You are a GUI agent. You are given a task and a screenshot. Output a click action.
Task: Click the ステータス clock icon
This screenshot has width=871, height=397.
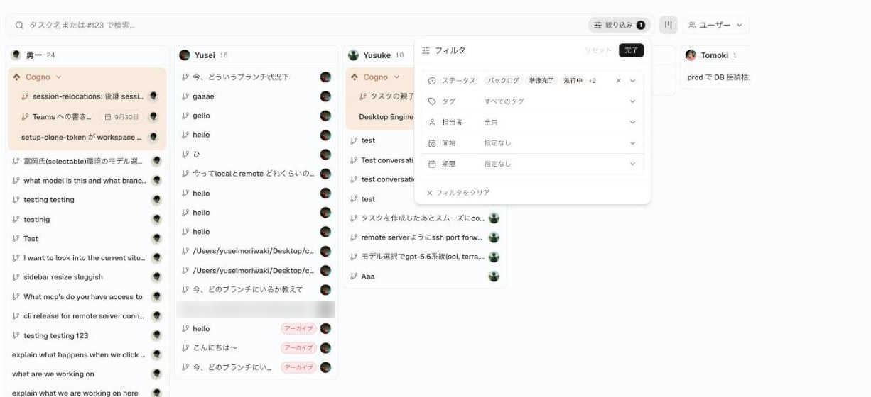(x=432, y=81)
